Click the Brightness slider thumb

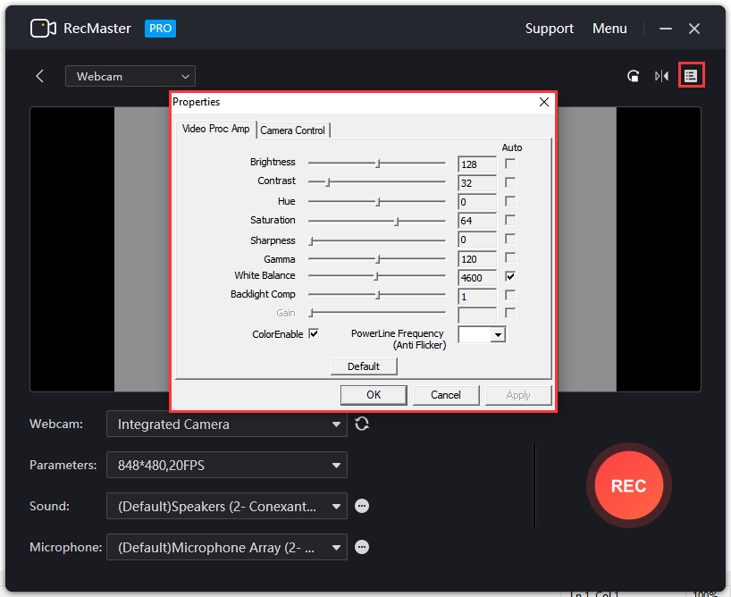378,164
